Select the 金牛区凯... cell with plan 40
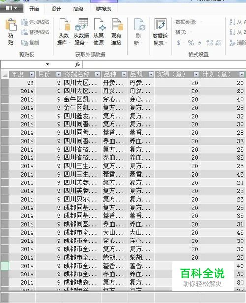Screen dimensions: 246x303 (x=82, y=99)
